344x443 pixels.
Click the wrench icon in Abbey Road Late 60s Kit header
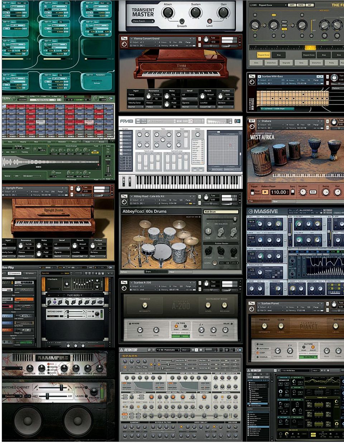[124, 196]
